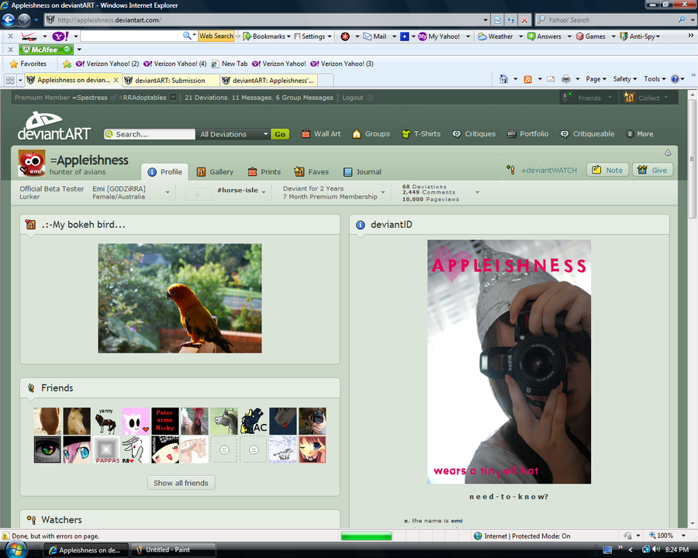This screenshot has height=558, width=698.
Task: Click the Windows Start orb
Action: (16, 549)
